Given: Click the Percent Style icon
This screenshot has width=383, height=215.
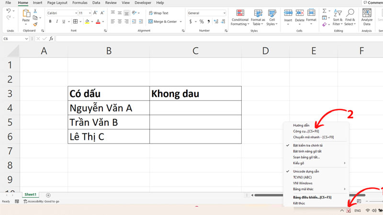Looking at the screenshot, I should (202, 21).
